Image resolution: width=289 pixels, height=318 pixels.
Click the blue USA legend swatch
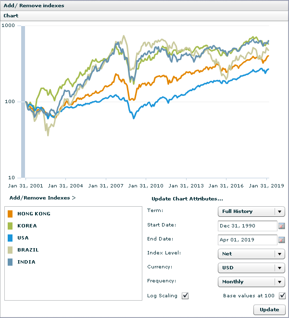pos(11,238)
